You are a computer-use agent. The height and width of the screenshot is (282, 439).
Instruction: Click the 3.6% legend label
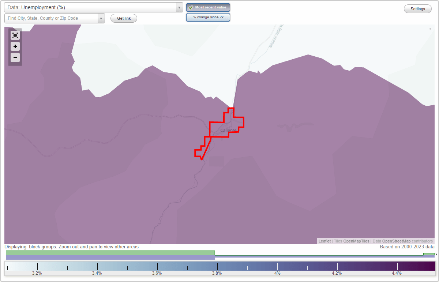(x=157, y=273)
